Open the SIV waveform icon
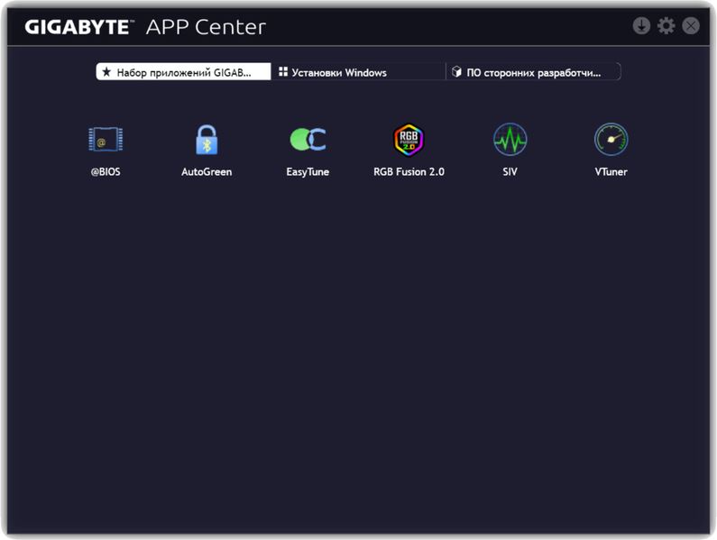 tap(510, 140)
